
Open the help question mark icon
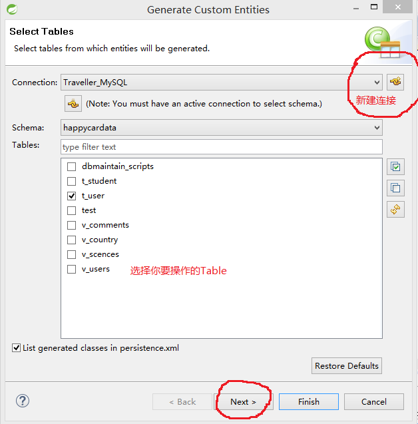tap(23, 401)
